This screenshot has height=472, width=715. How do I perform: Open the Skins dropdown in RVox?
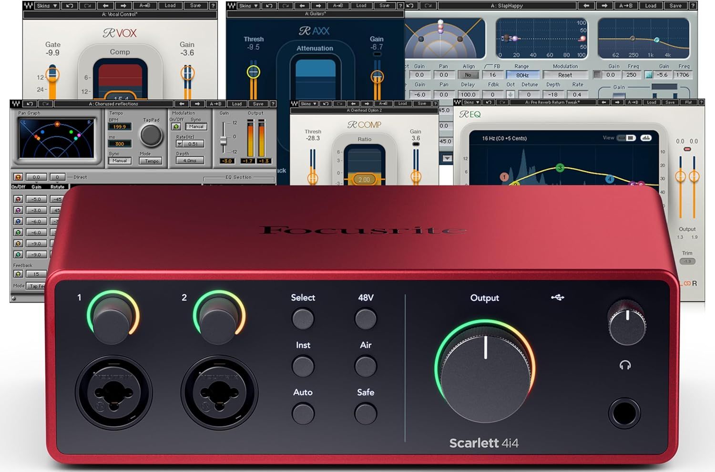click(47, 6)
